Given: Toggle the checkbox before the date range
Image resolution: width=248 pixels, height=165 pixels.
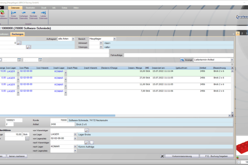Looking at the screenshot, I should 1,60.
